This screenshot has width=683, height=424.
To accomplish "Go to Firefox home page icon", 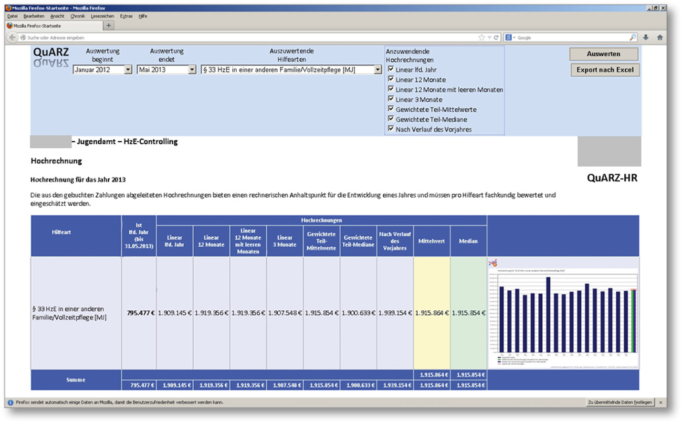I will point(660,38).
